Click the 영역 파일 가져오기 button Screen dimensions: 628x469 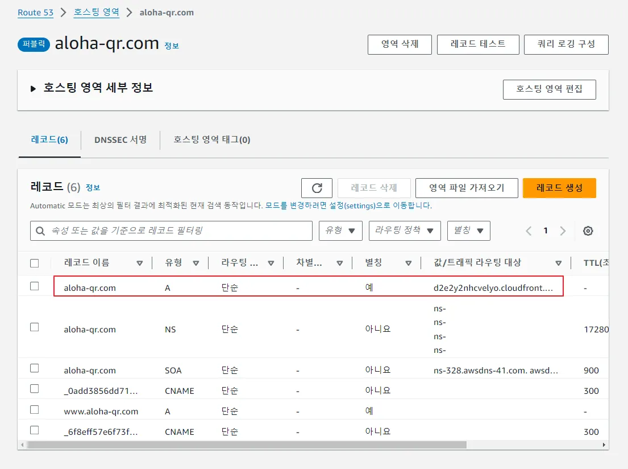point(467,188)
